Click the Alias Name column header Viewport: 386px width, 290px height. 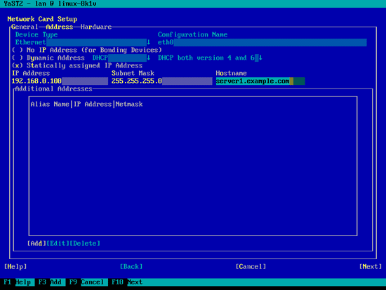[x=50, y=104]
